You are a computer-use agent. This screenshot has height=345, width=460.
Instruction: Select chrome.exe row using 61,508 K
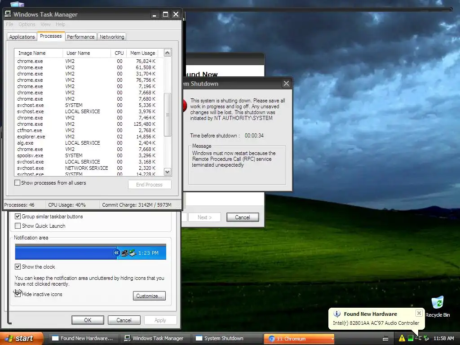[x=89, y=67]
